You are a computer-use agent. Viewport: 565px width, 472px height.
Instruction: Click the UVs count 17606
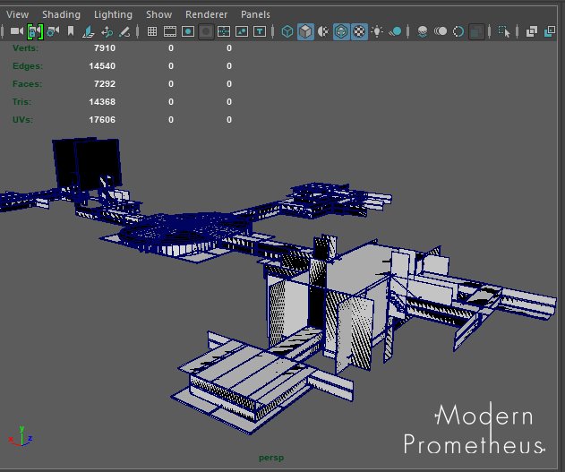point(102,120)
